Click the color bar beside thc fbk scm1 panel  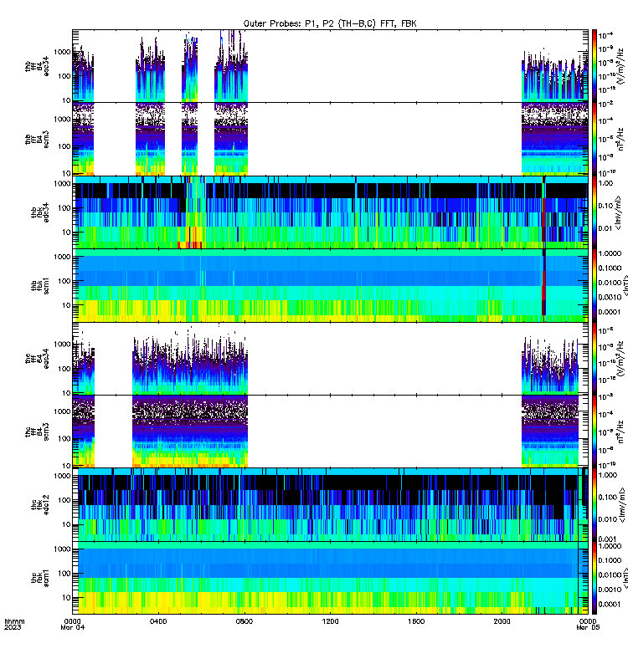(595, 578)
